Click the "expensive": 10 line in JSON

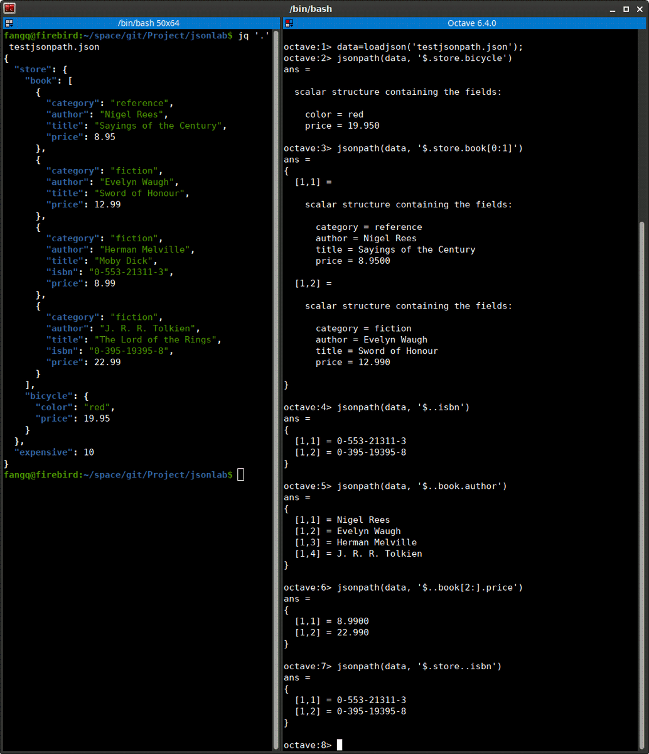(55, 452)
